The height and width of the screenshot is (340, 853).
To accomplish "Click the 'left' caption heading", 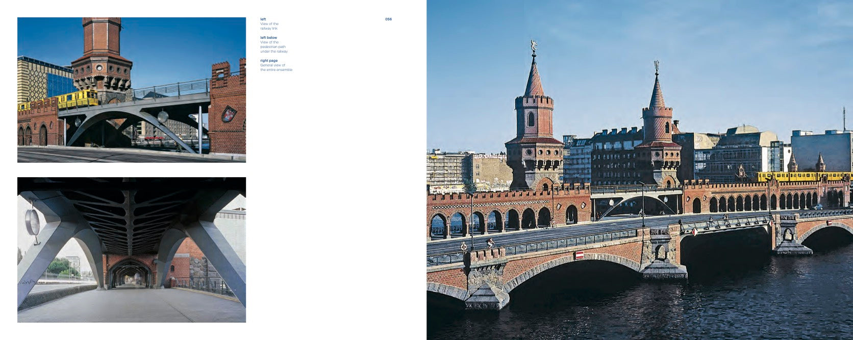I will (x=263, y=19).
